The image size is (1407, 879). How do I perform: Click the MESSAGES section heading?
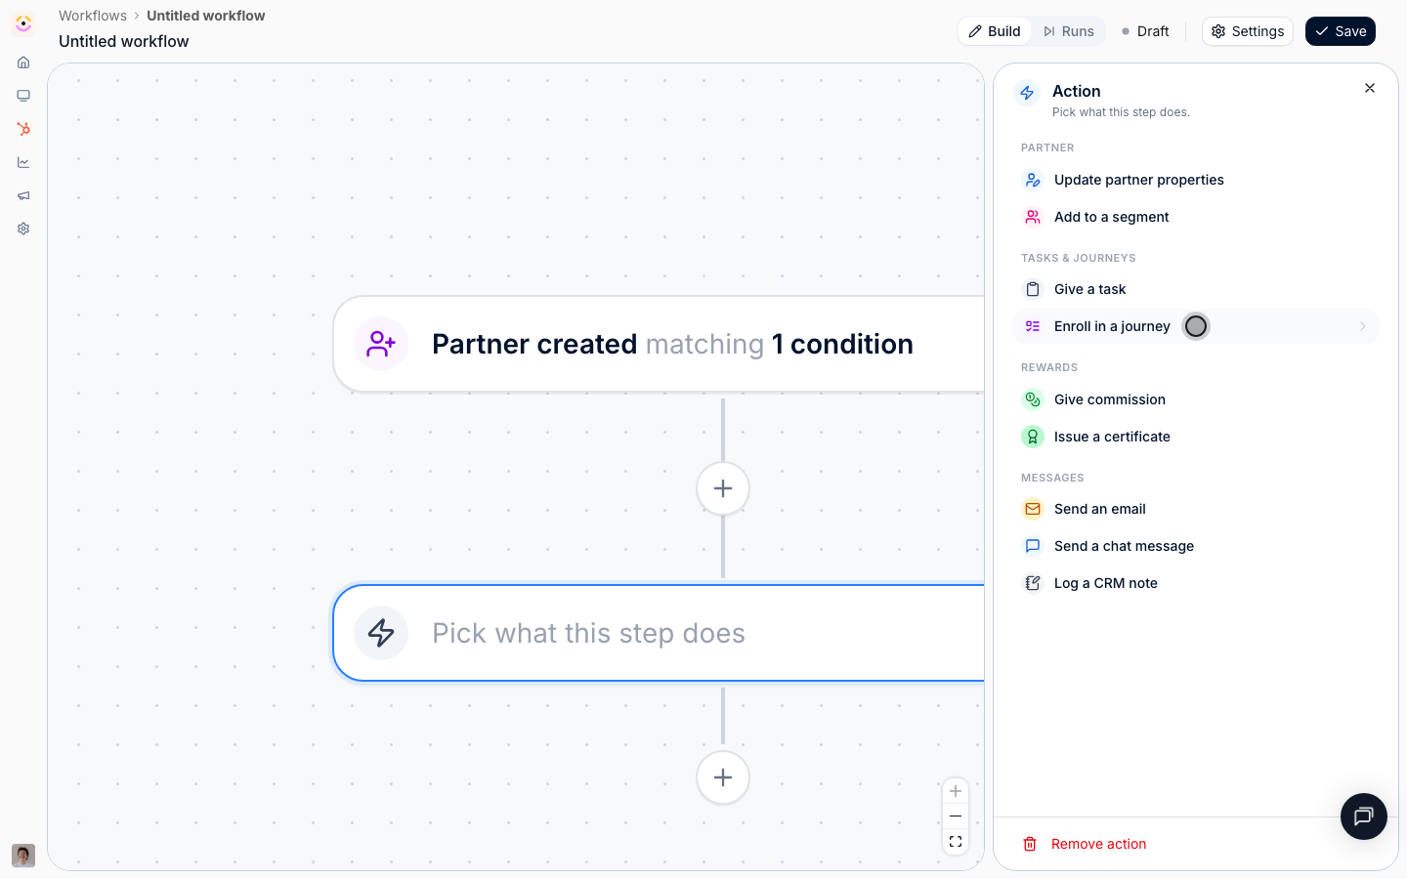coord(1052,478)
